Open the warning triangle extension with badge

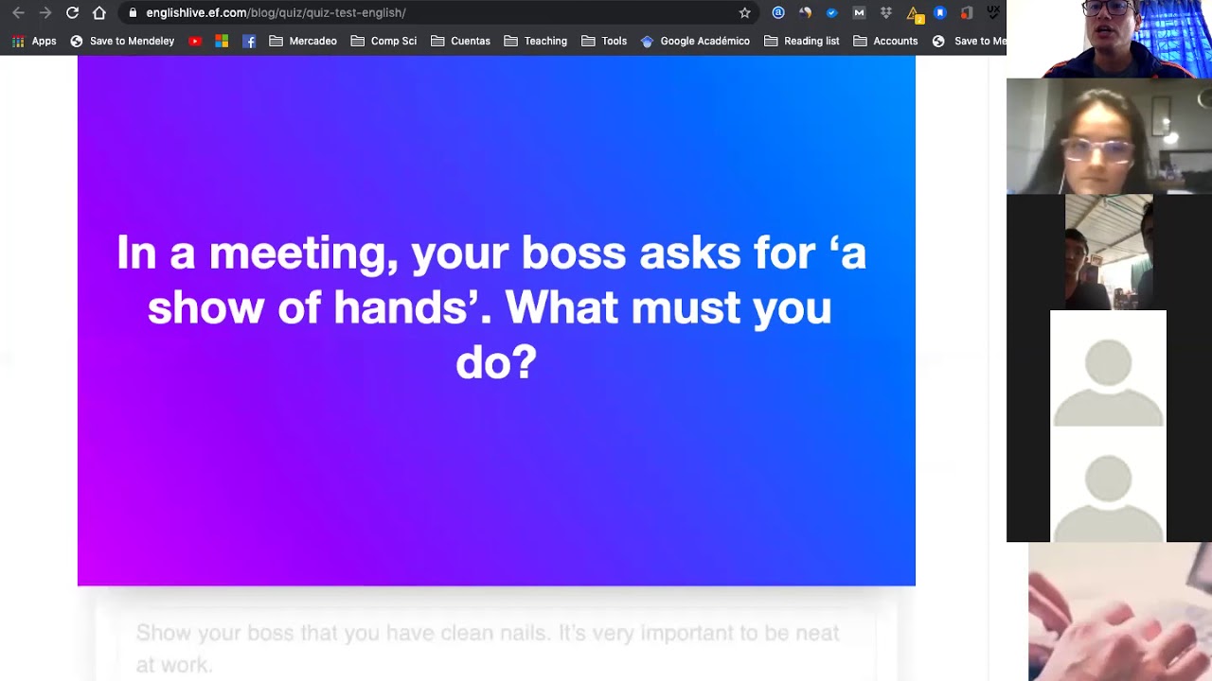coord(914,13)
